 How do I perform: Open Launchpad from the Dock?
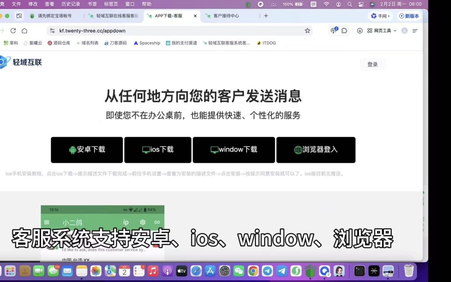coord(10,271)
